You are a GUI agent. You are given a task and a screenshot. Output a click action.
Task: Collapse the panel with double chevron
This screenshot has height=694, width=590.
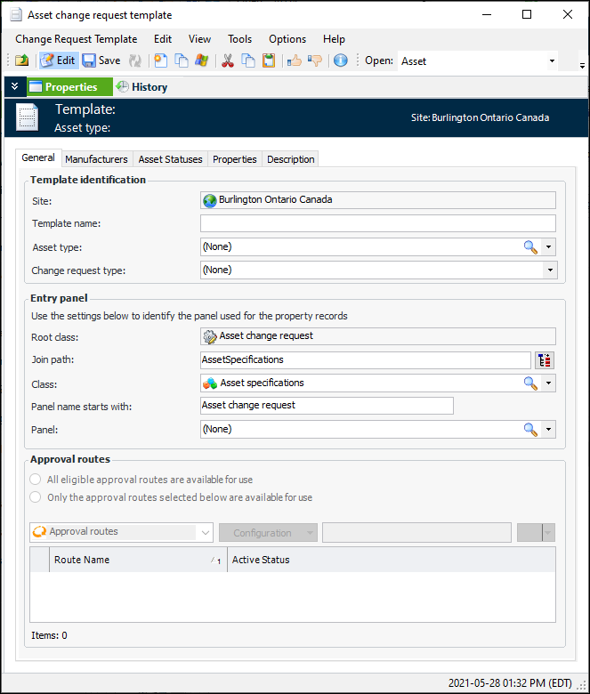click(x=13, y=87)
